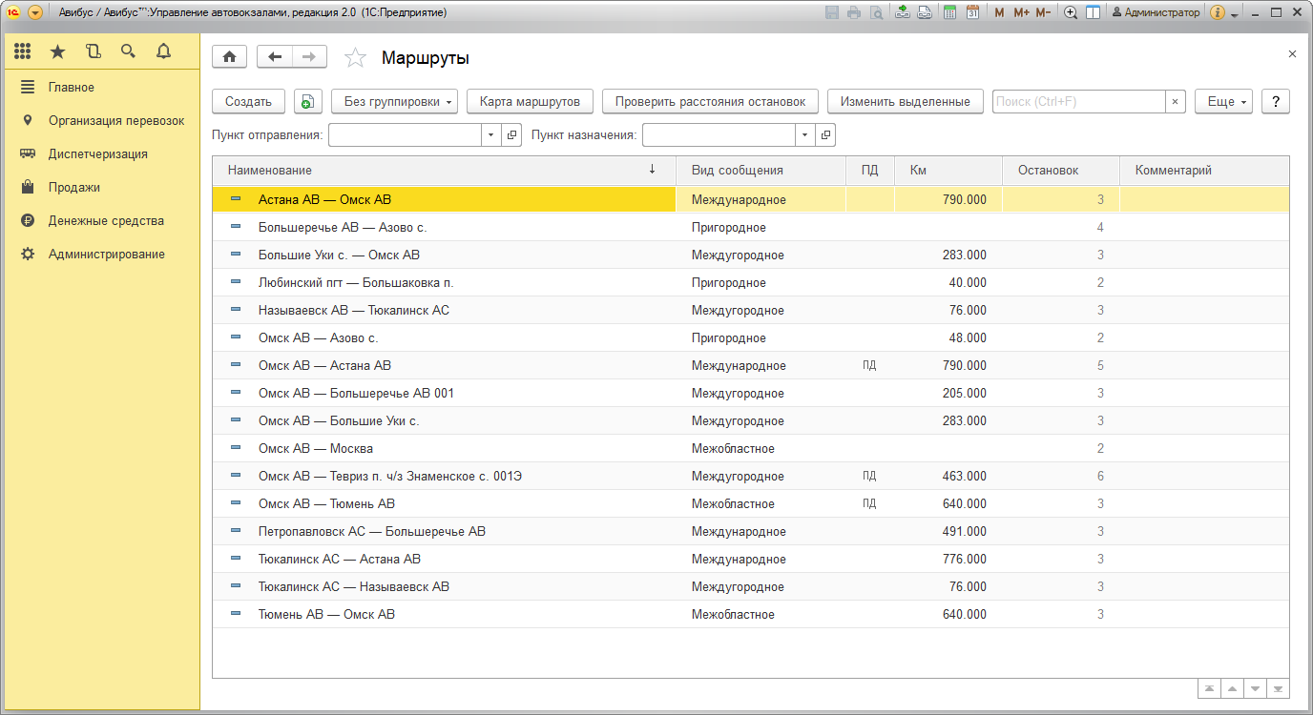1313x715 pixels.
Task: Go to the Денежные средства section
Action: tap(106, 220)
